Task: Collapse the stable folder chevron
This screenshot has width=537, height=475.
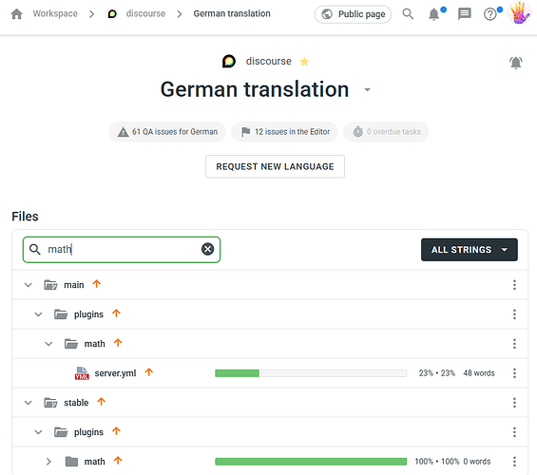Action: (29, 403)
